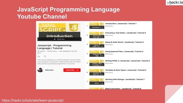This screenshot has height=103, width=183.
Task: Open Working With Strings Tutorial 7 thumbnail
Action: [x=97, y=82]
